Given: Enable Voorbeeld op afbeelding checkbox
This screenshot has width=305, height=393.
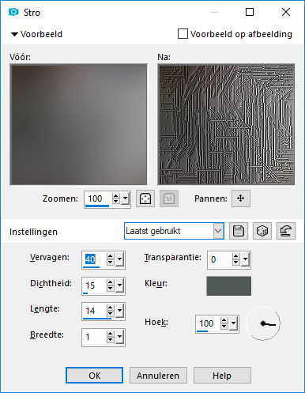Looking at the screenshot, I should tap(183, 34).
